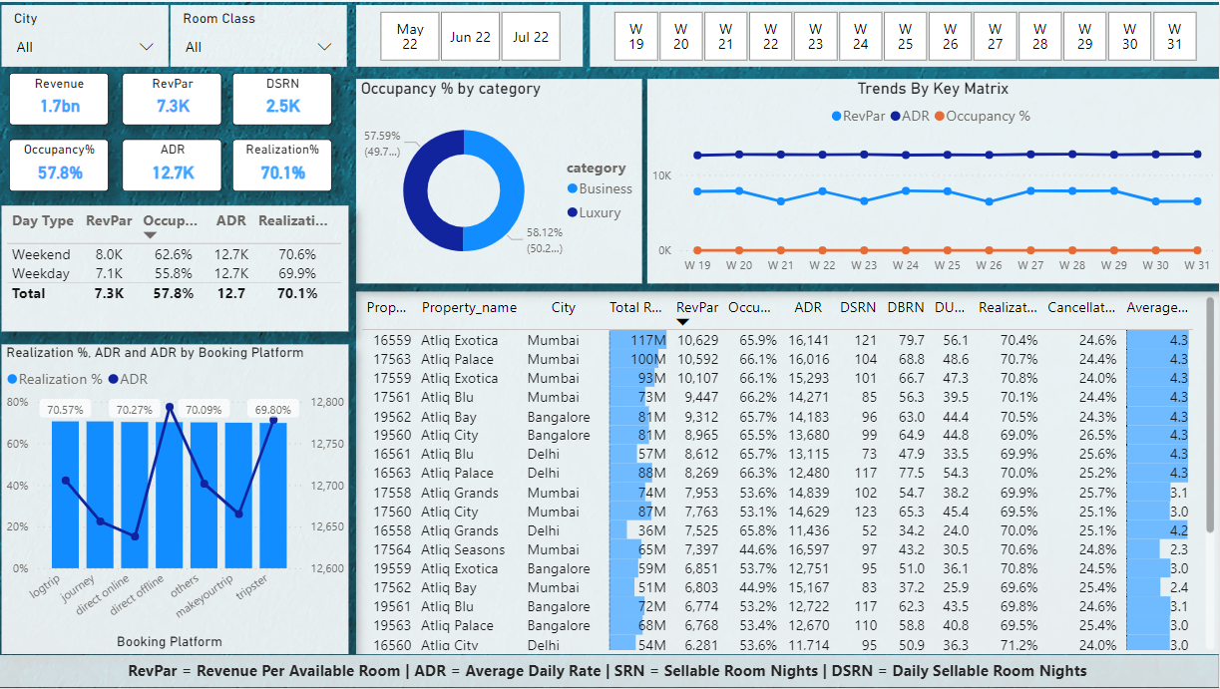Click Realization % legend marker in platform chart
The image size is (1220, 689).
coord(13,379)
